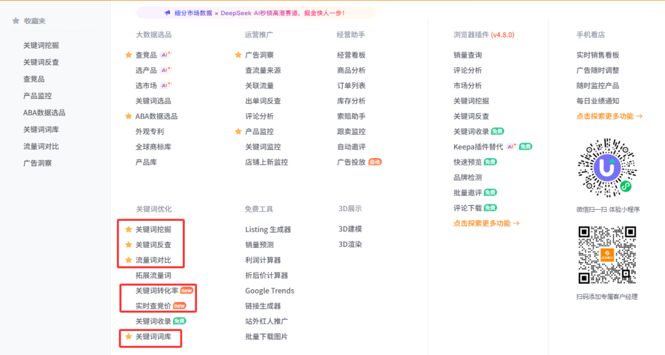Open Google Trends under 免费工具
665x355 pixels.
coord(268,290)
